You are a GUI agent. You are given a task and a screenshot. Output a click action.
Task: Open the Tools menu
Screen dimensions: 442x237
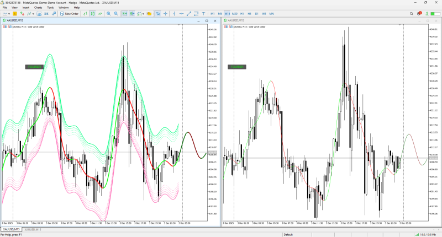pyautogui.click(x=50, y=8)
